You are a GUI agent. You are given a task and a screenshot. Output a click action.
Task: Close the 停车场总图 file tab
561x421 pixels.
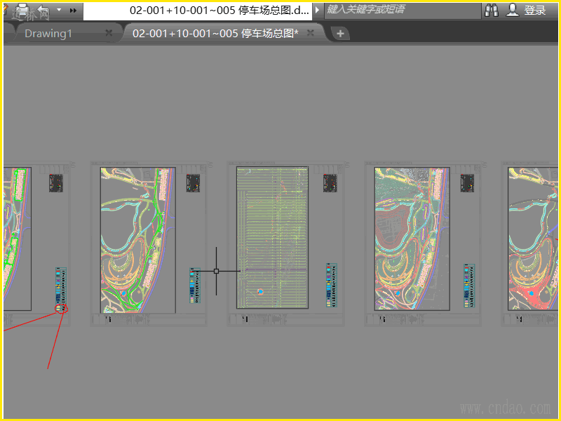pyautogui.click(x=310, y=33)
